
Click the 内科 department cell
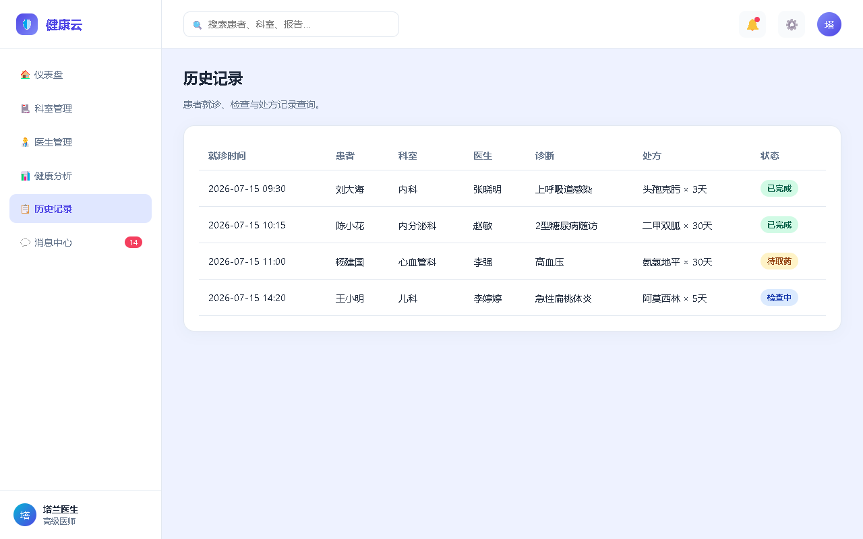[408, 189]
